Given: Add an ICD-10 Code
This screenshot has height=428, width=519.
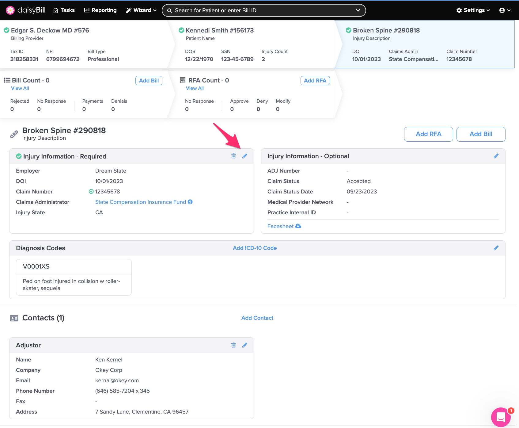Looking at the screenshot, I should pyautogui.click(x=255, y=248).
